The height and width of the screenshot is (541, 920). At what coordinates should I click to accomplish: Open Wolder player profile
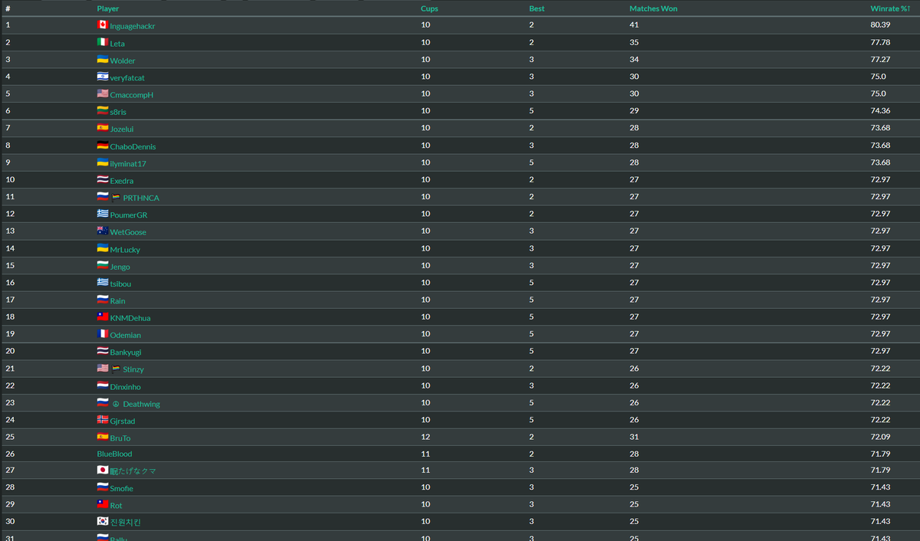point(123,61)
